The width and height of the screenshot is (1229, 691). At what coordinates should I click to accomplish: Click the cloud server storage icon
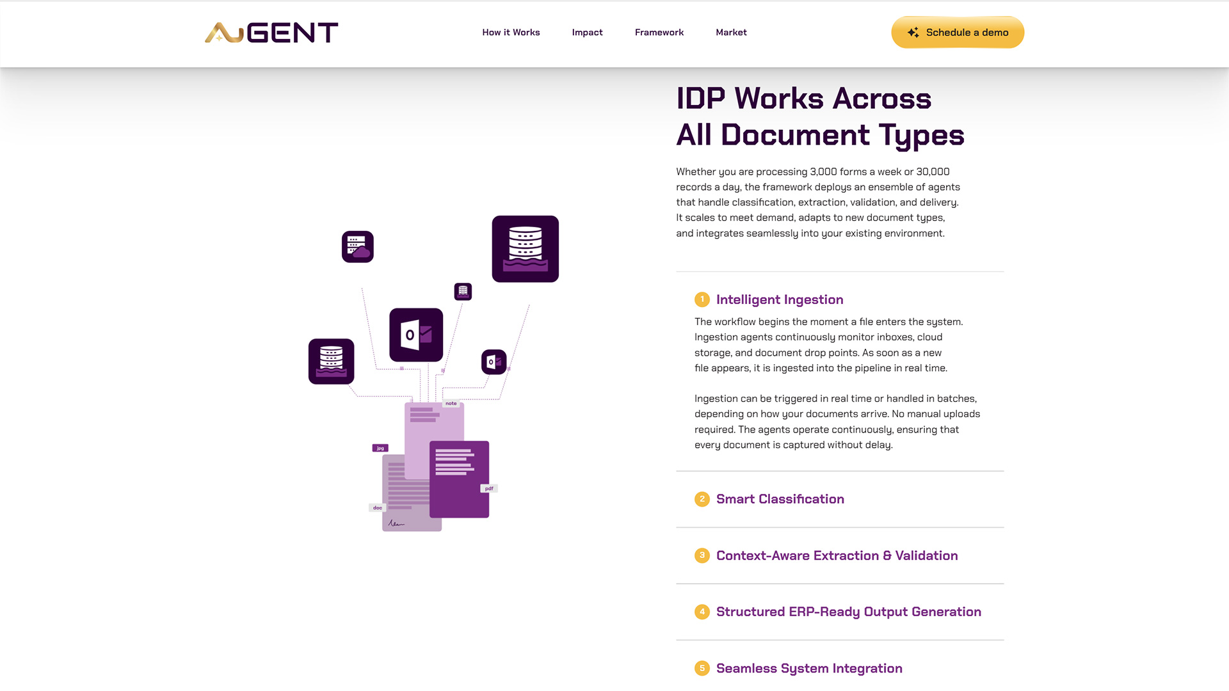tap(357, 247)
